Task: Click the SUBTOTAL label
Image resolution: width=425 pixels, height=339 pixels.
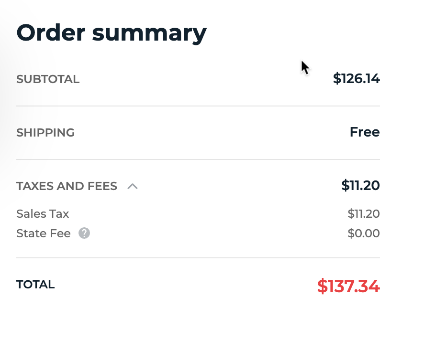Action: point(48,79)
